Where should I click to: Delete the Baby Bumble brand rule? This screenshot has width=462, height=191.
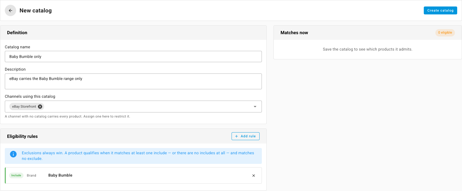254,175
